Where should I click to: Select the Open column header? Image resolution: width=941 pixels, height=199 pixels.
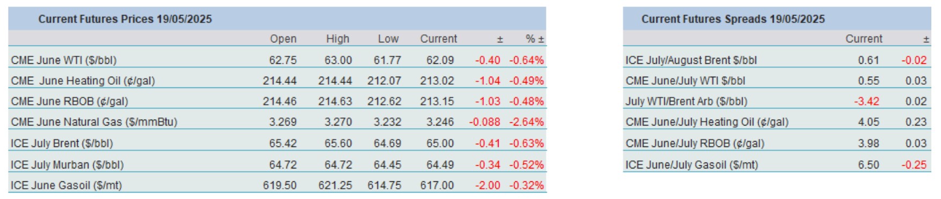coord(283,39)
